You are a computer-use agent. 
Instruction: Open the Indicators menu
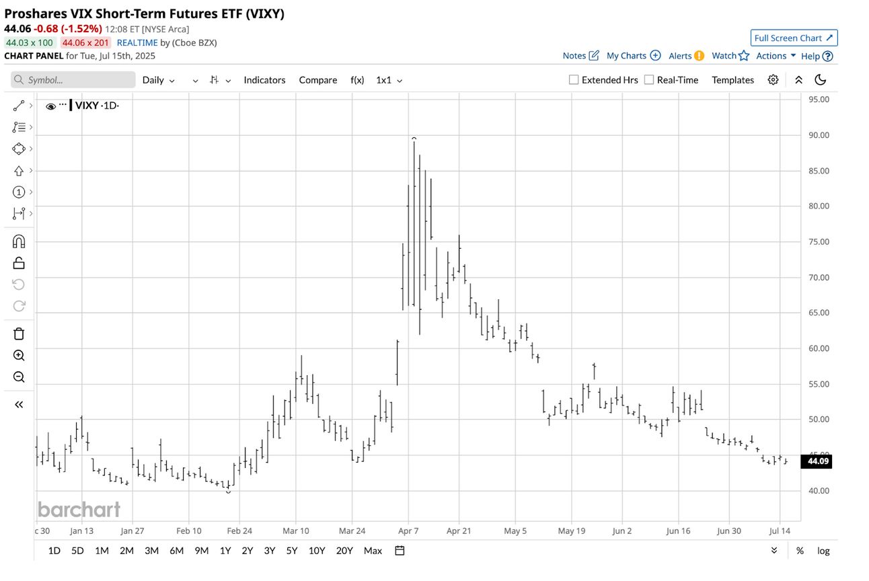pos(264,80)
